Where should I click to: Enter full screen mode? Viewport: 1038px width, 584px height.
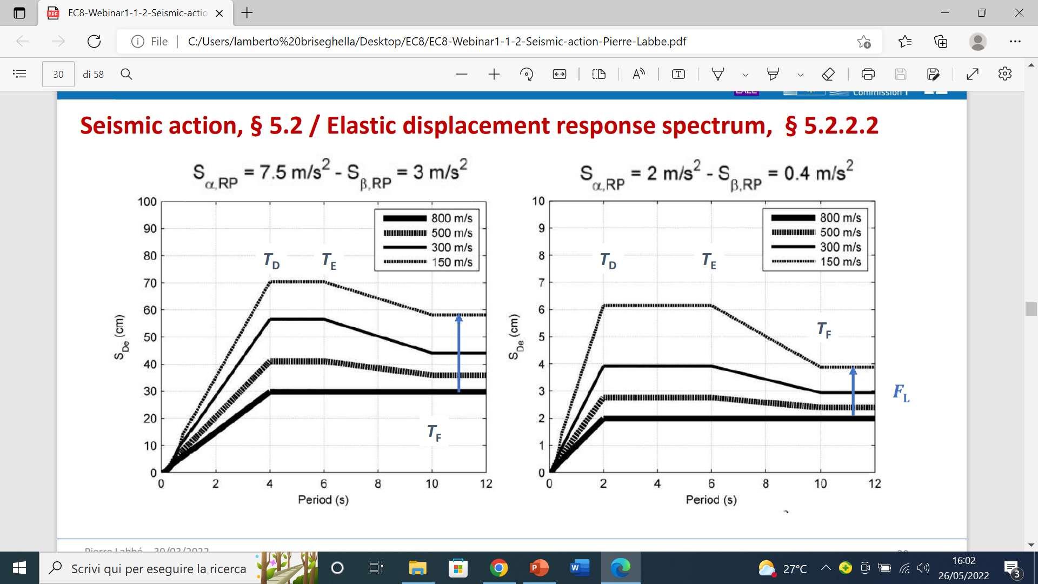tap(972, 74)
